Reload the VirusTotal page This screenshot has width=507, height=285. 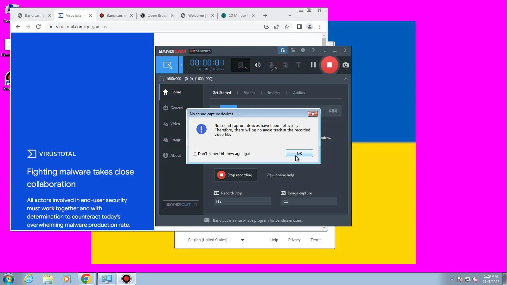coord(38,27)
